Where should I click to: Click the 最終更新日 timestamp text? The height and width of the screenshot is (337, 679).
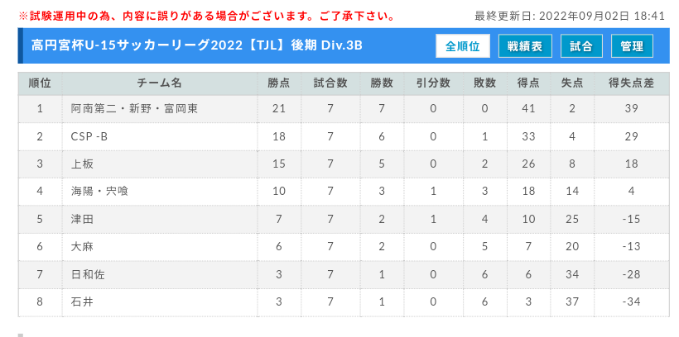tap(570, 16)
